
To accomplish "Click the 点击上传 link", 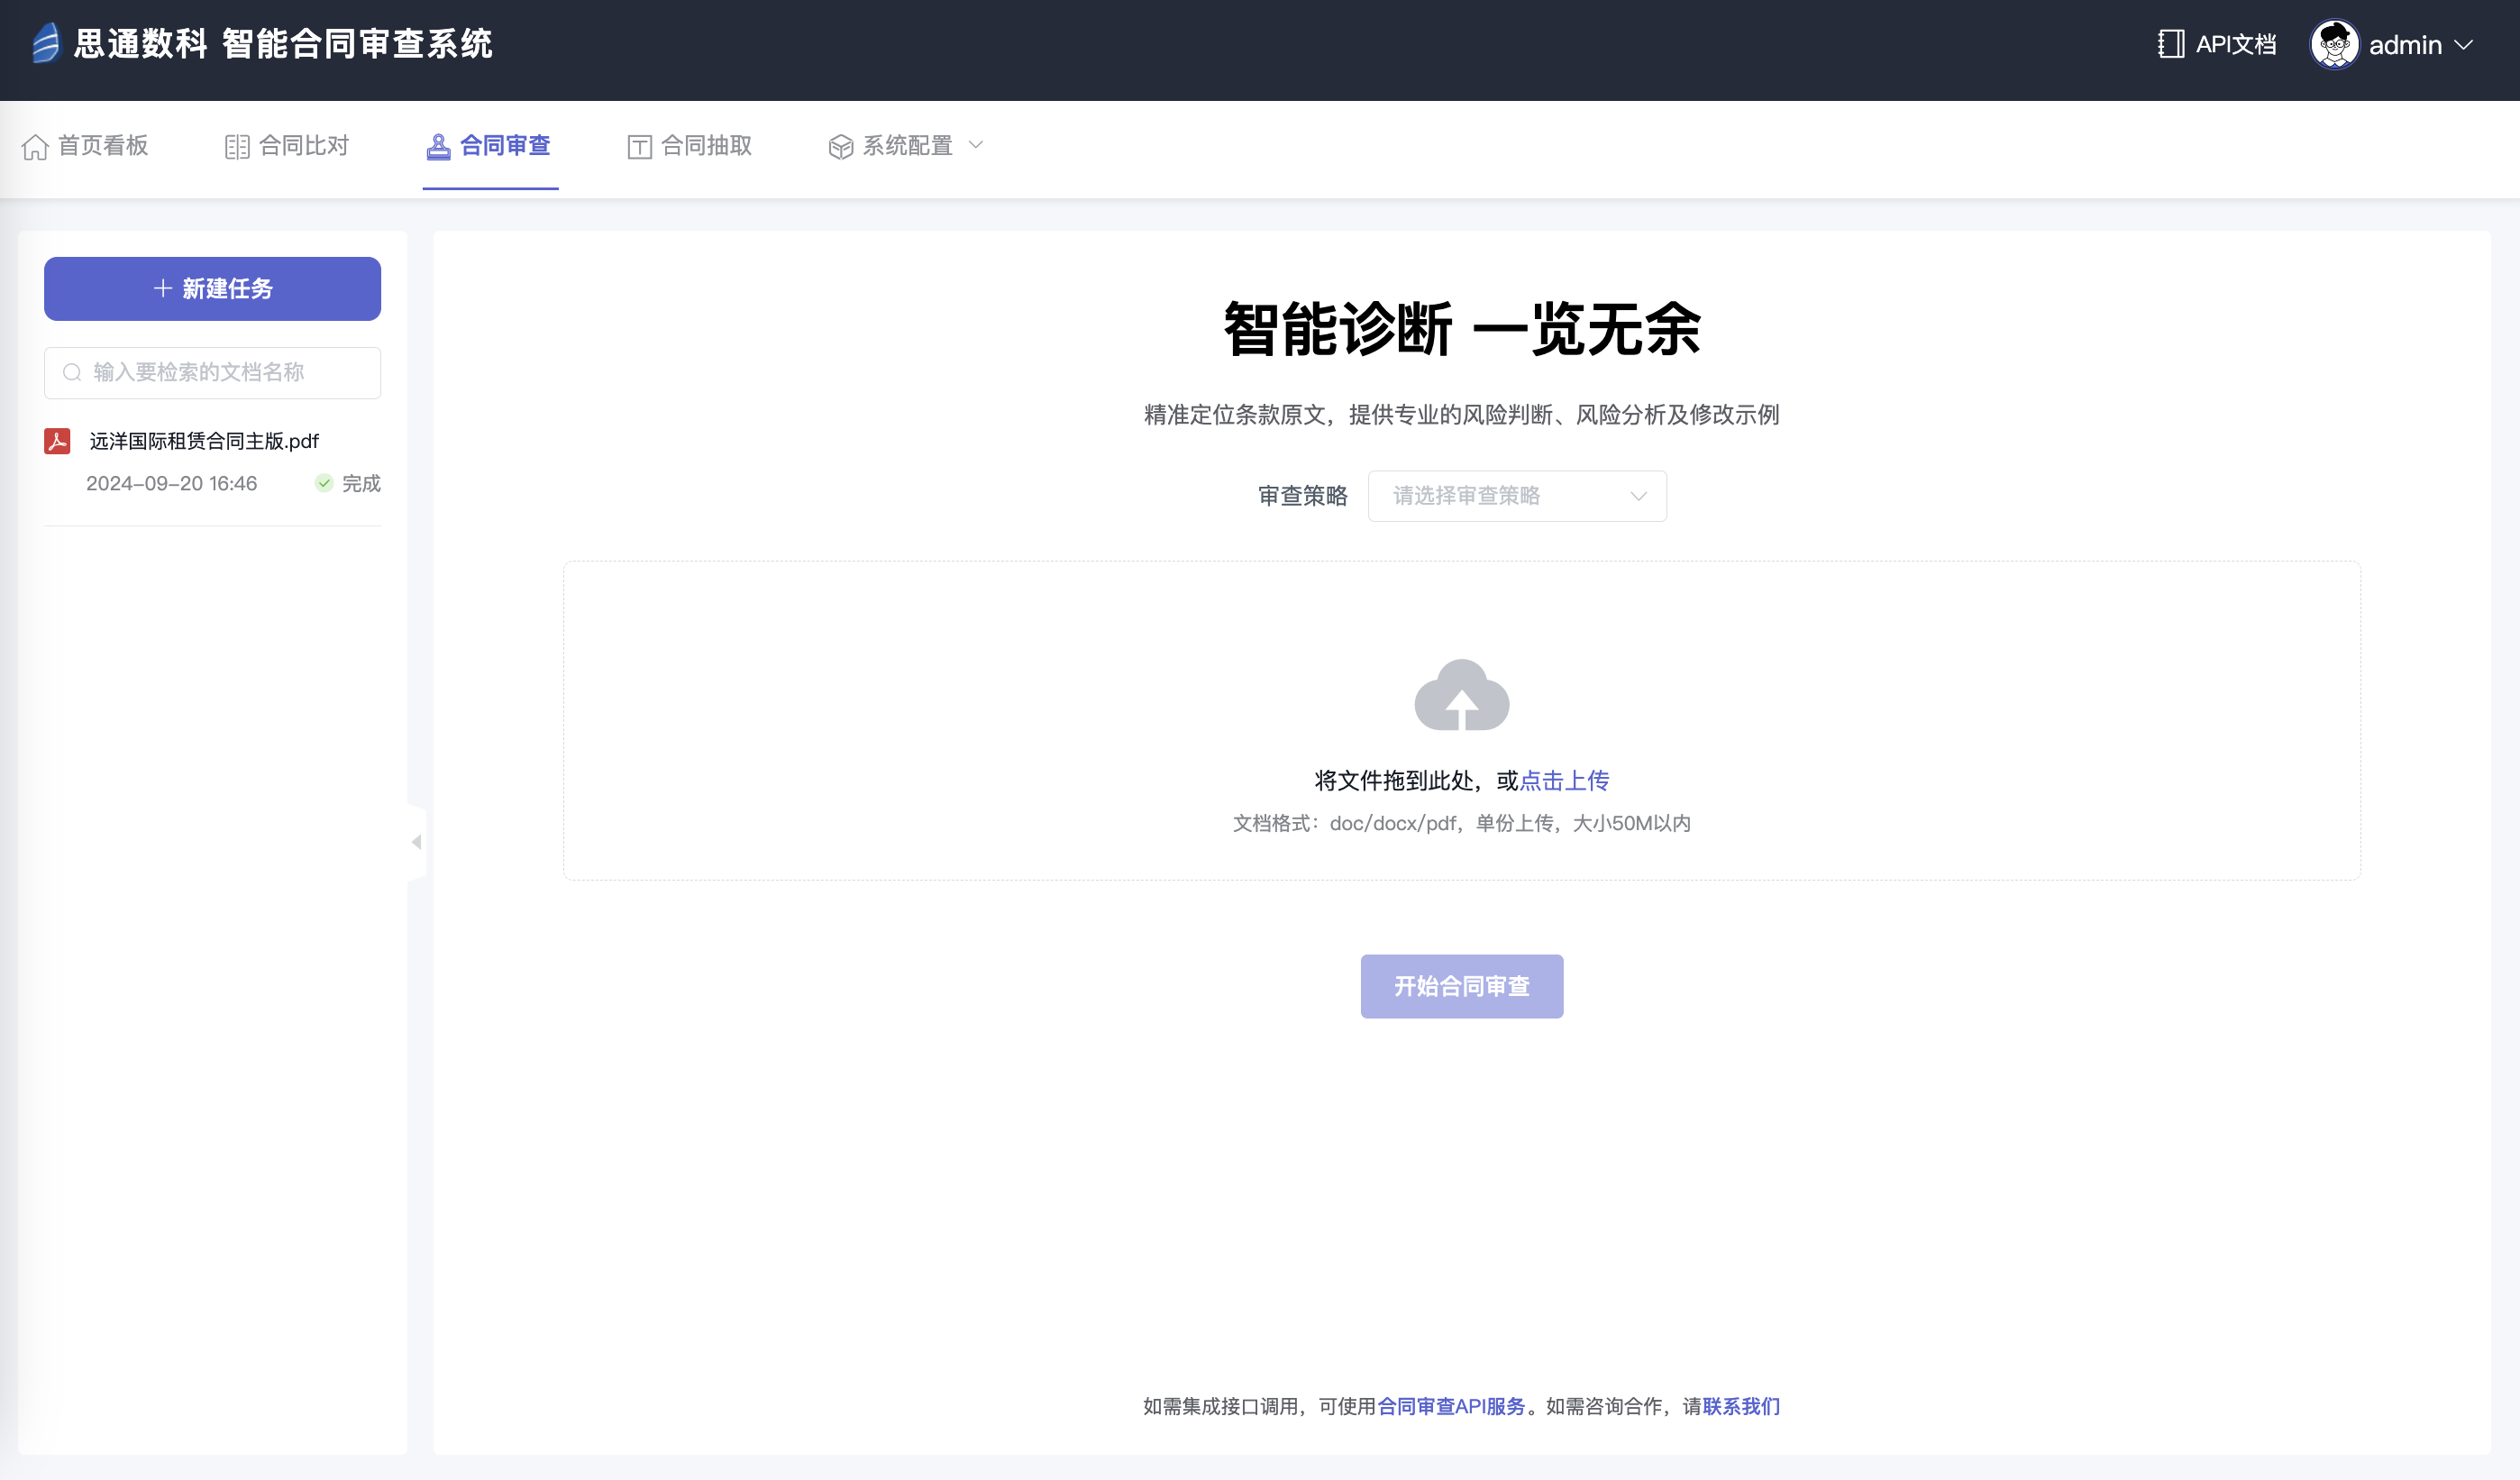I will click(x=1564, y=781).
